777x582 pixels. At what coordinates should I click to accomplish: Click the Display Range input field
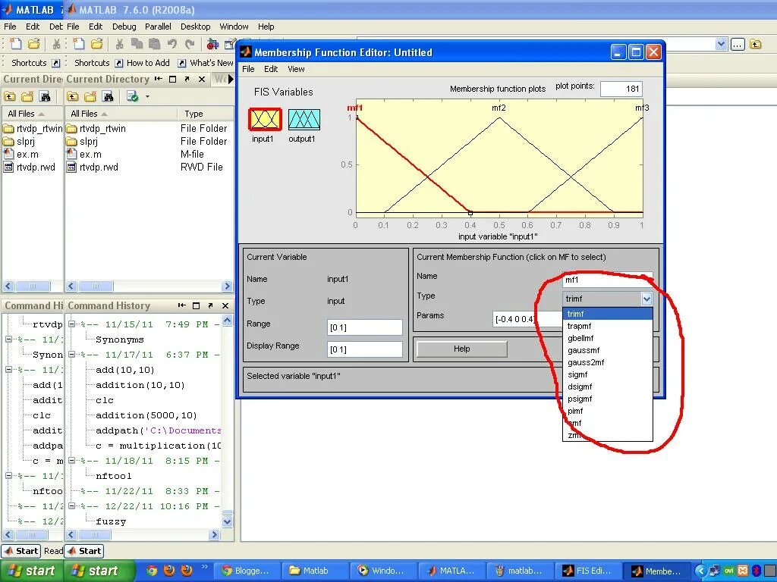(x=365, y=349)
